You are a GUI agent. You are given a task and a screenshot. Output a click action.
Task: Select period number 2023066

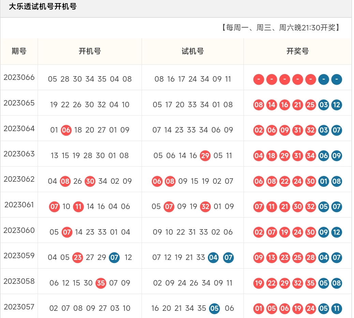(19, 77)
